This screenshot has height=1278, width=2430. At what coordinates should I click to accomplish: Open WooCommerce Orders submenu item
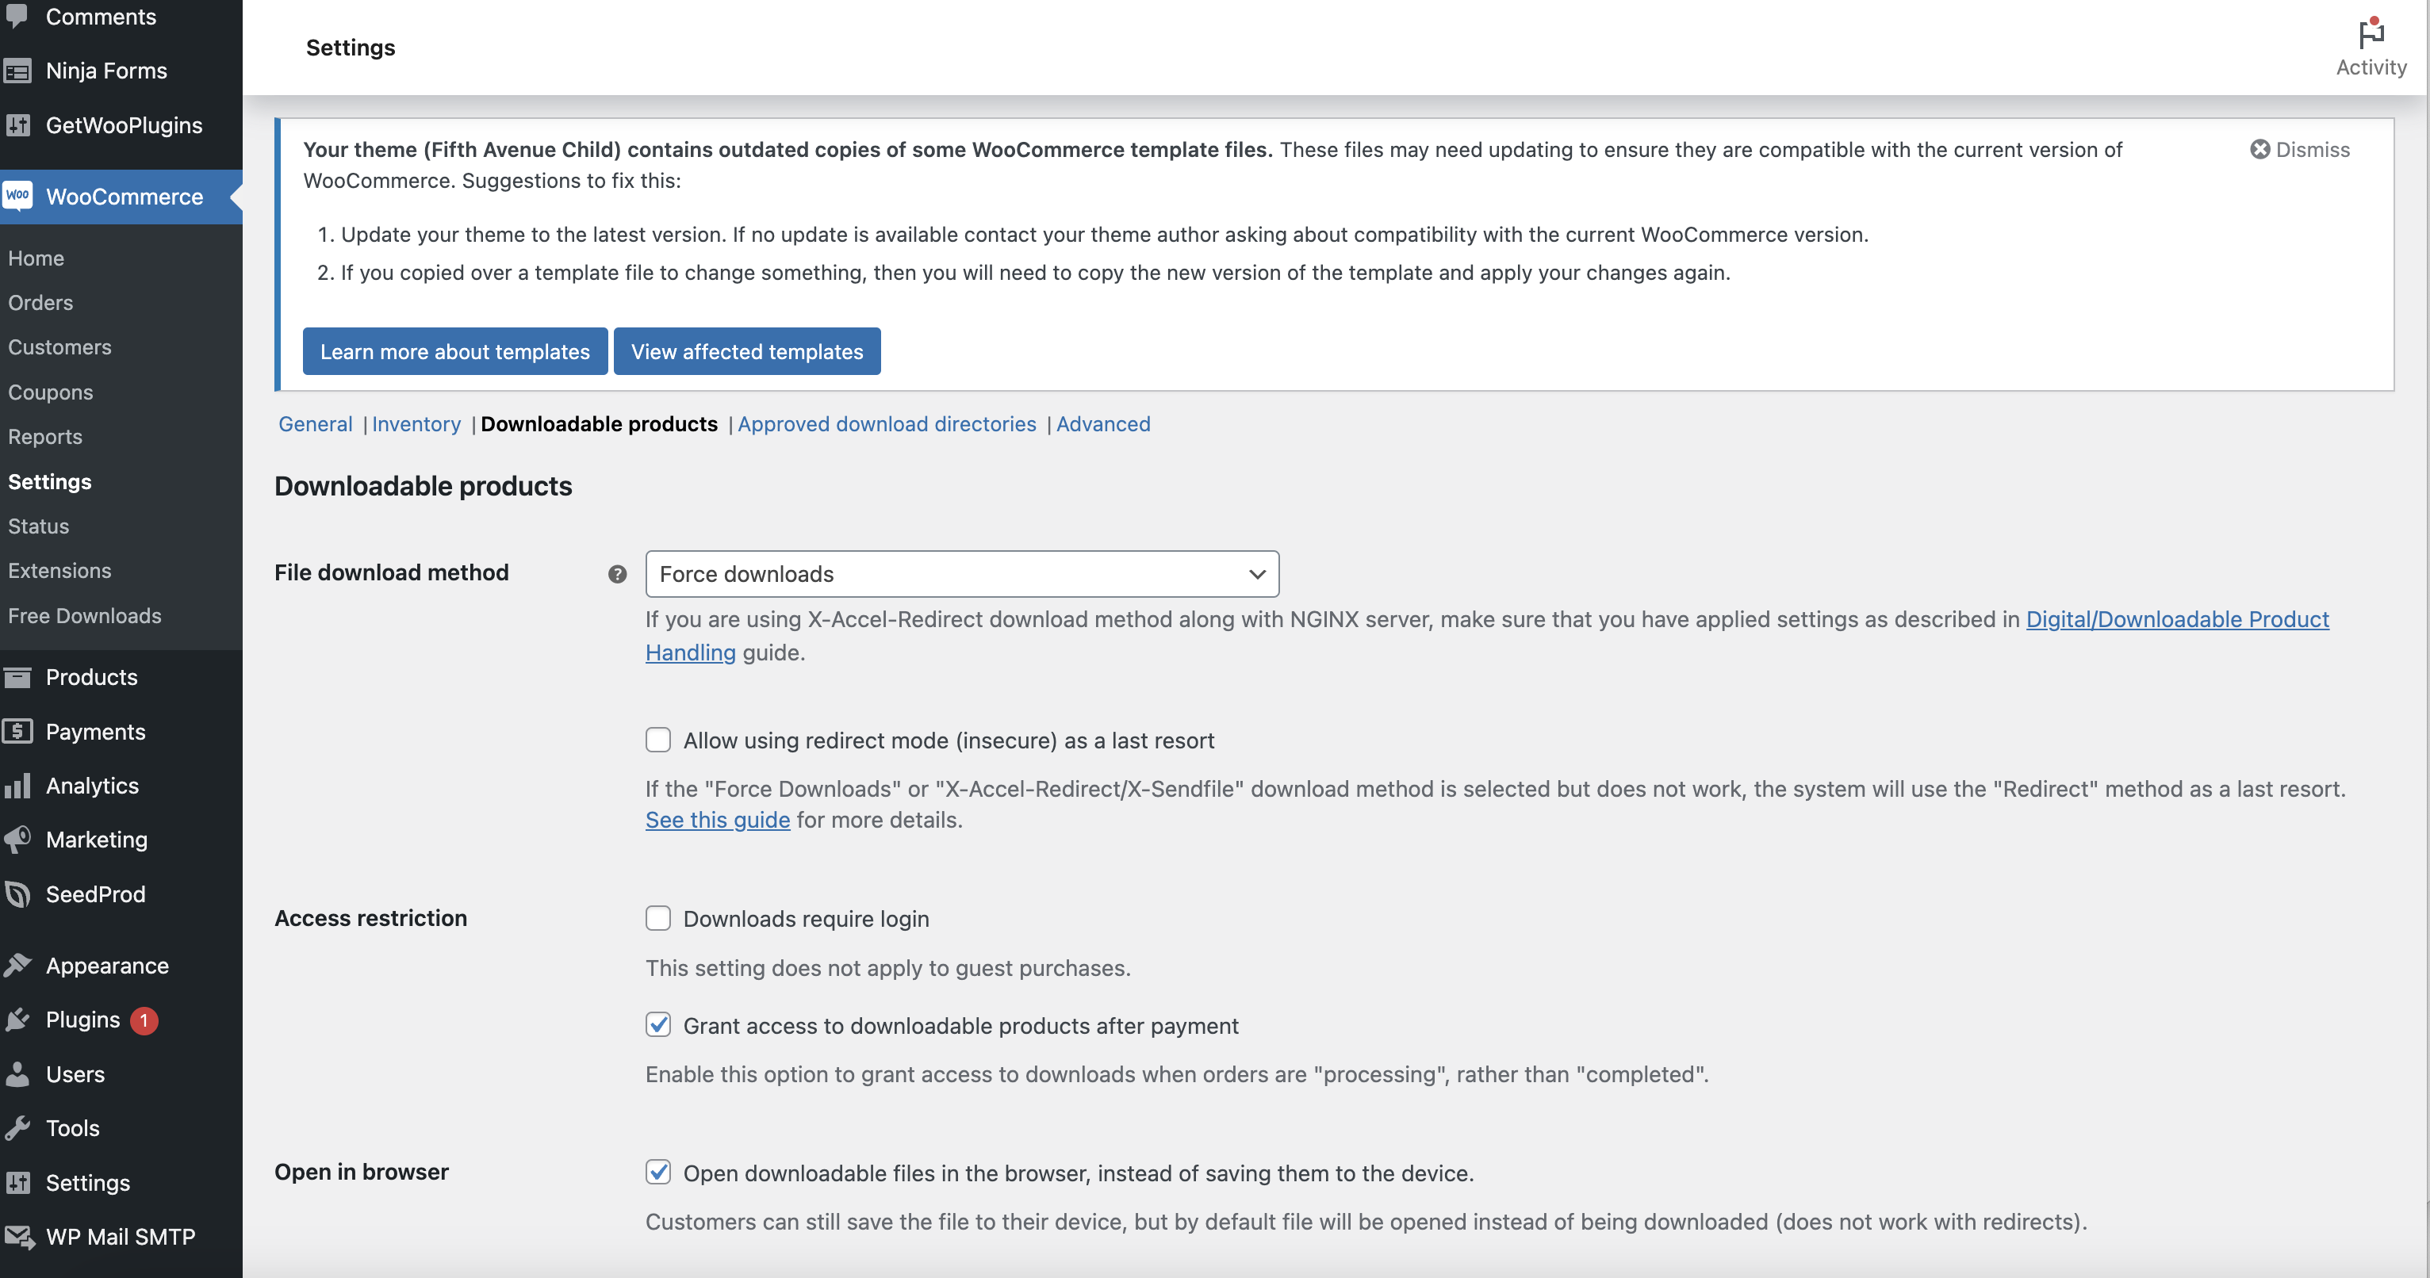pyautogui.click(x=40, y=303)
